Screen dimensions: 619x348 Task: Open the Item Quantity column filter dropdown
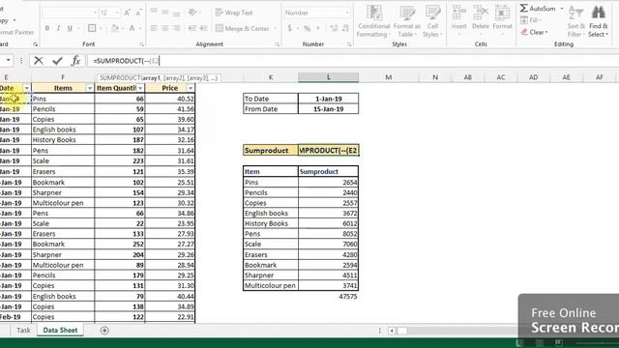click(140, 88)
